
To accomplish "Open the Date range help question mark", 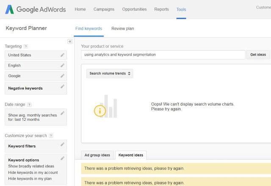I will 29,105.
